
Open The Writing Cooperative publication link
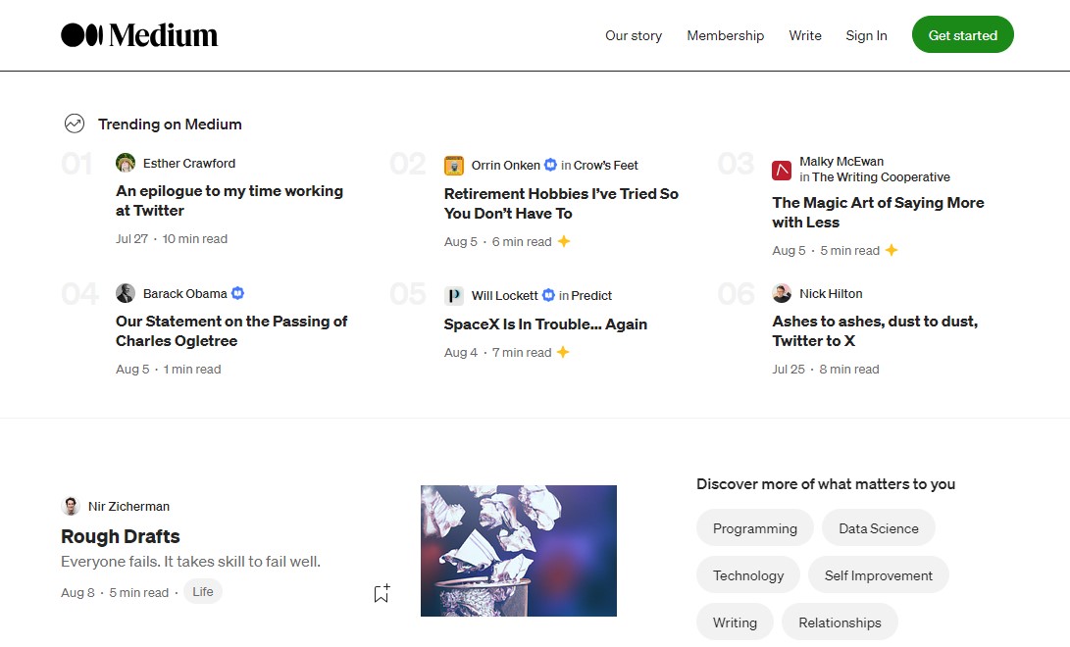point(881,176)
